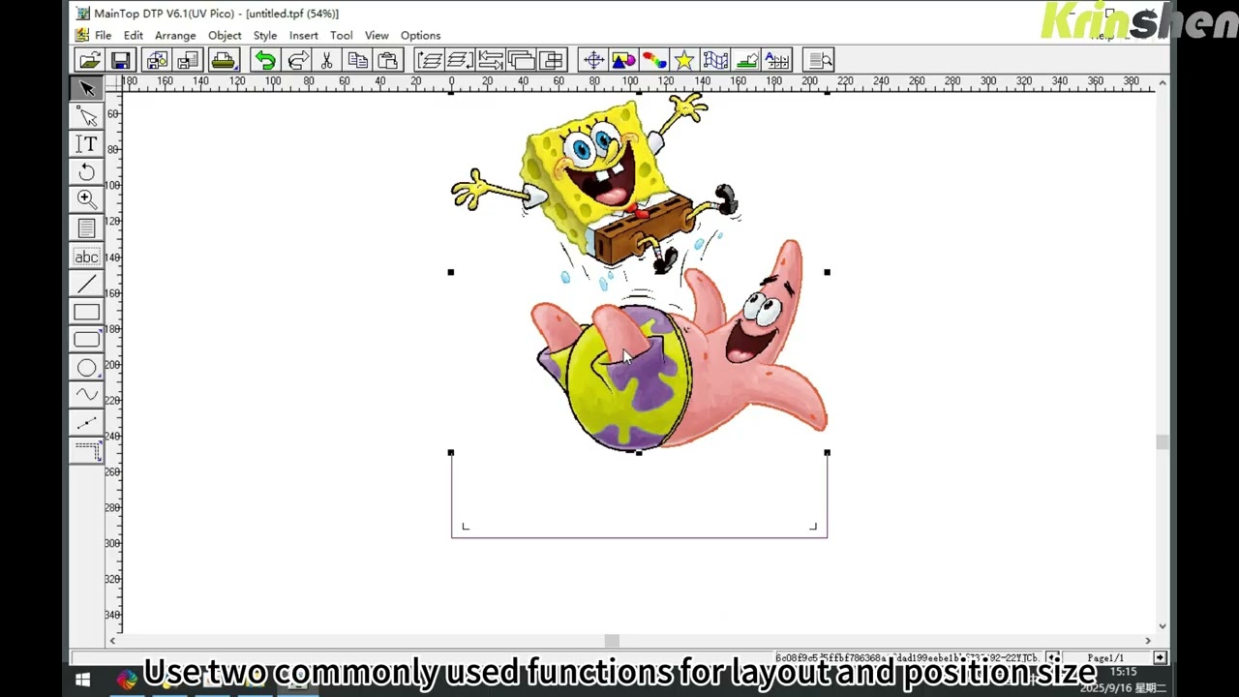Click the Open file toolbar icon
This screenshot has width=1239, height=697.
coord(90,60)
